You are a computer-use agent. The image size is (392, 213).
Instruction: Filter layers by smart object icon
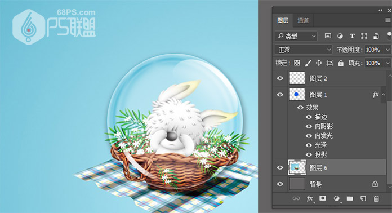point(376,36)
